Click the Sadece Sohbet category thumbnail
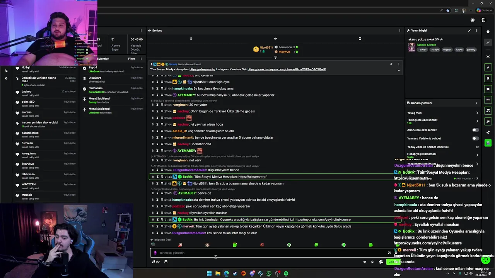The width and height of the screenshot is (495, 278). coord(411,47)
